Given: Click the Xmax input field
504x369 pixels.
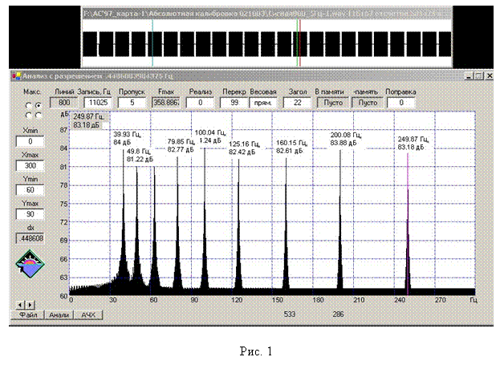Looking at the screenshot, I should click(x=30, y=165).
